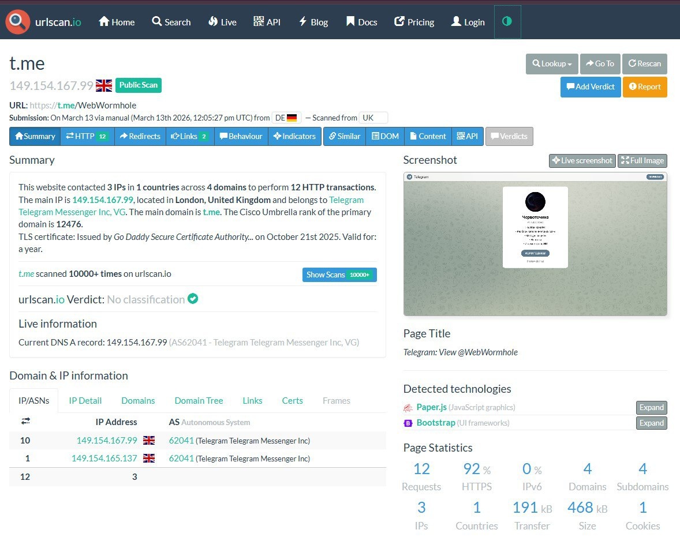The height and width of the screenshot is (556, 680).
Task: Open the Content tab
Action: pos(428,136)
